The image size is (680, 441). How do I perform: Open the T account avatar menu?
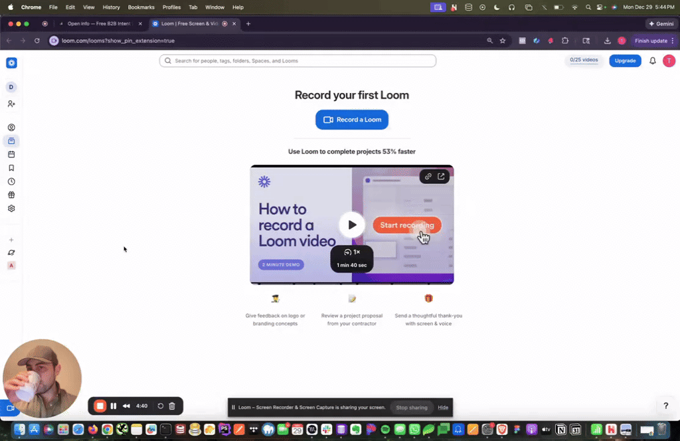[x=669, y=60]
